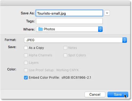Select the JPEG format combo box

coord(75,40)
